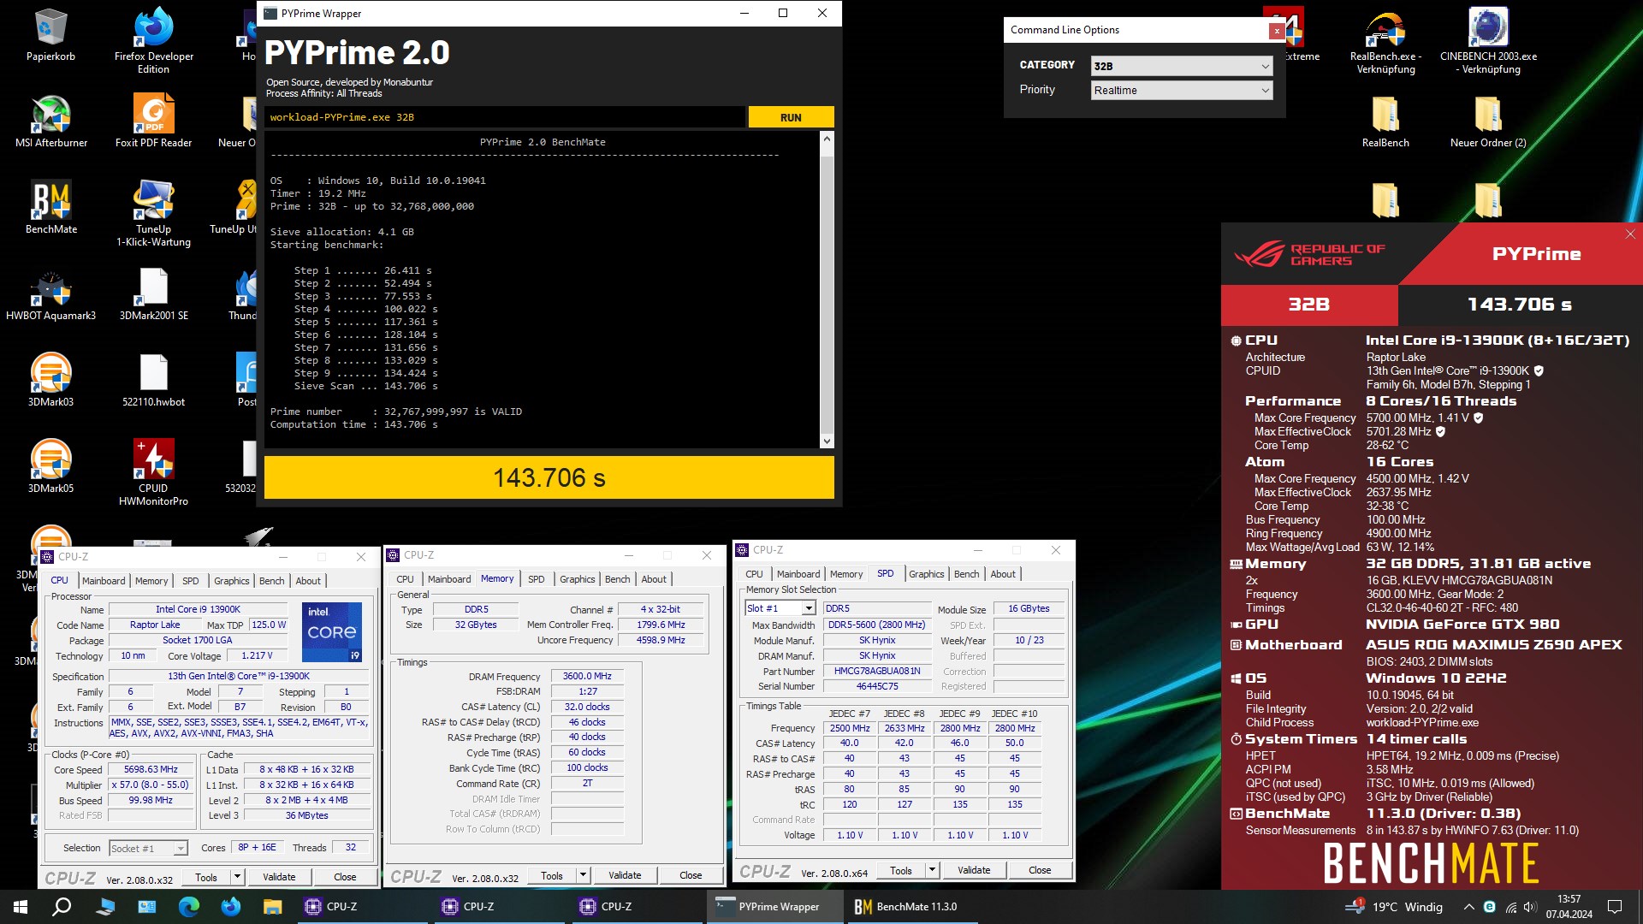
Task: Click HMCG78AGBUA081N part number field
Action: point(877,671)
